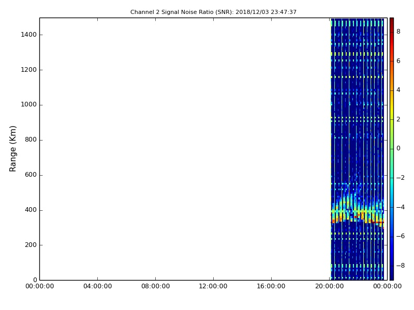Viewport: 414px width, 310px height.
Task: Click the dark blue bottom of the colorbar
Action: point(392,273)
